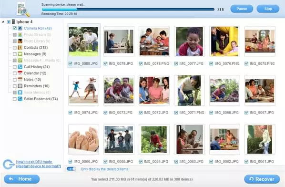Select the IMG_0065.JPG three boys thumbnail
This screenshot has width=285, height=187.
119,139
